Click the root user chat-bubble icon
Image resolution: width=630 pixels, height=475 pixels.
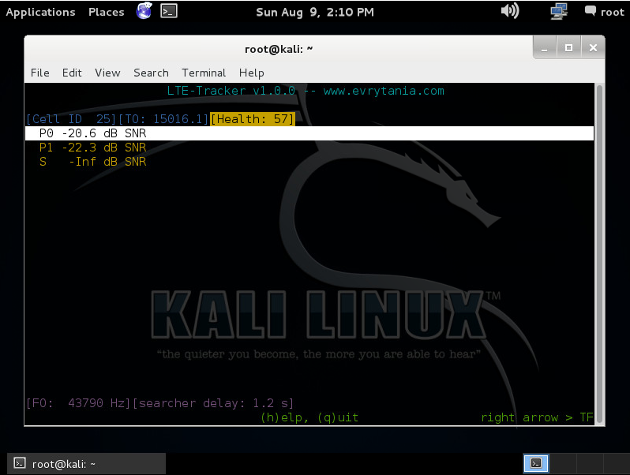coord(590,11)
